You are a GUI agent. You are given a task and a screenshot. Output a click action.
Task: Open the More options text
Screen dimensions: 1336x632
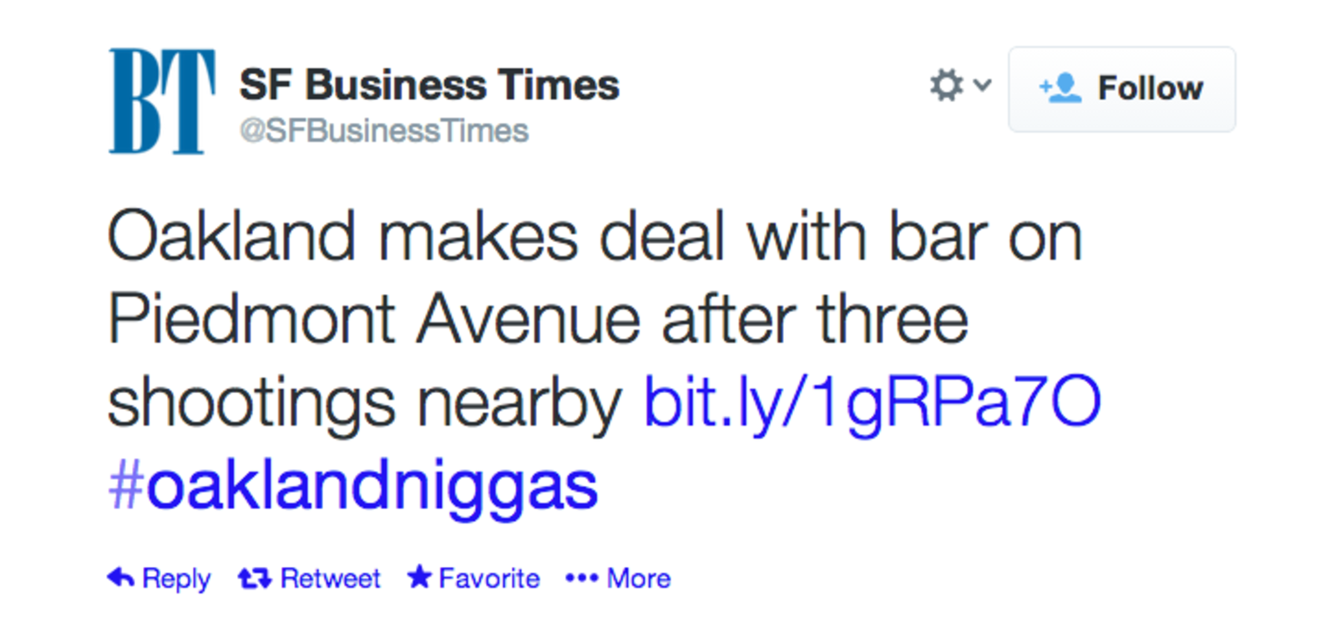[x=639, y=579]
